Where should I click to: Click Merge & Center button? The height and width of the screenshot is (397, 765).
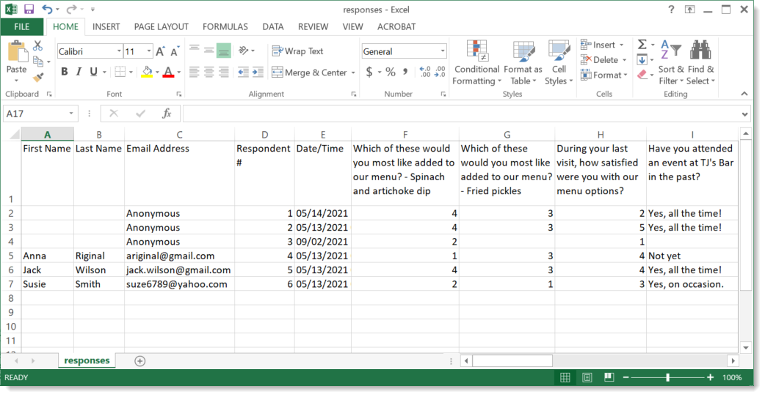pos(309,73)
